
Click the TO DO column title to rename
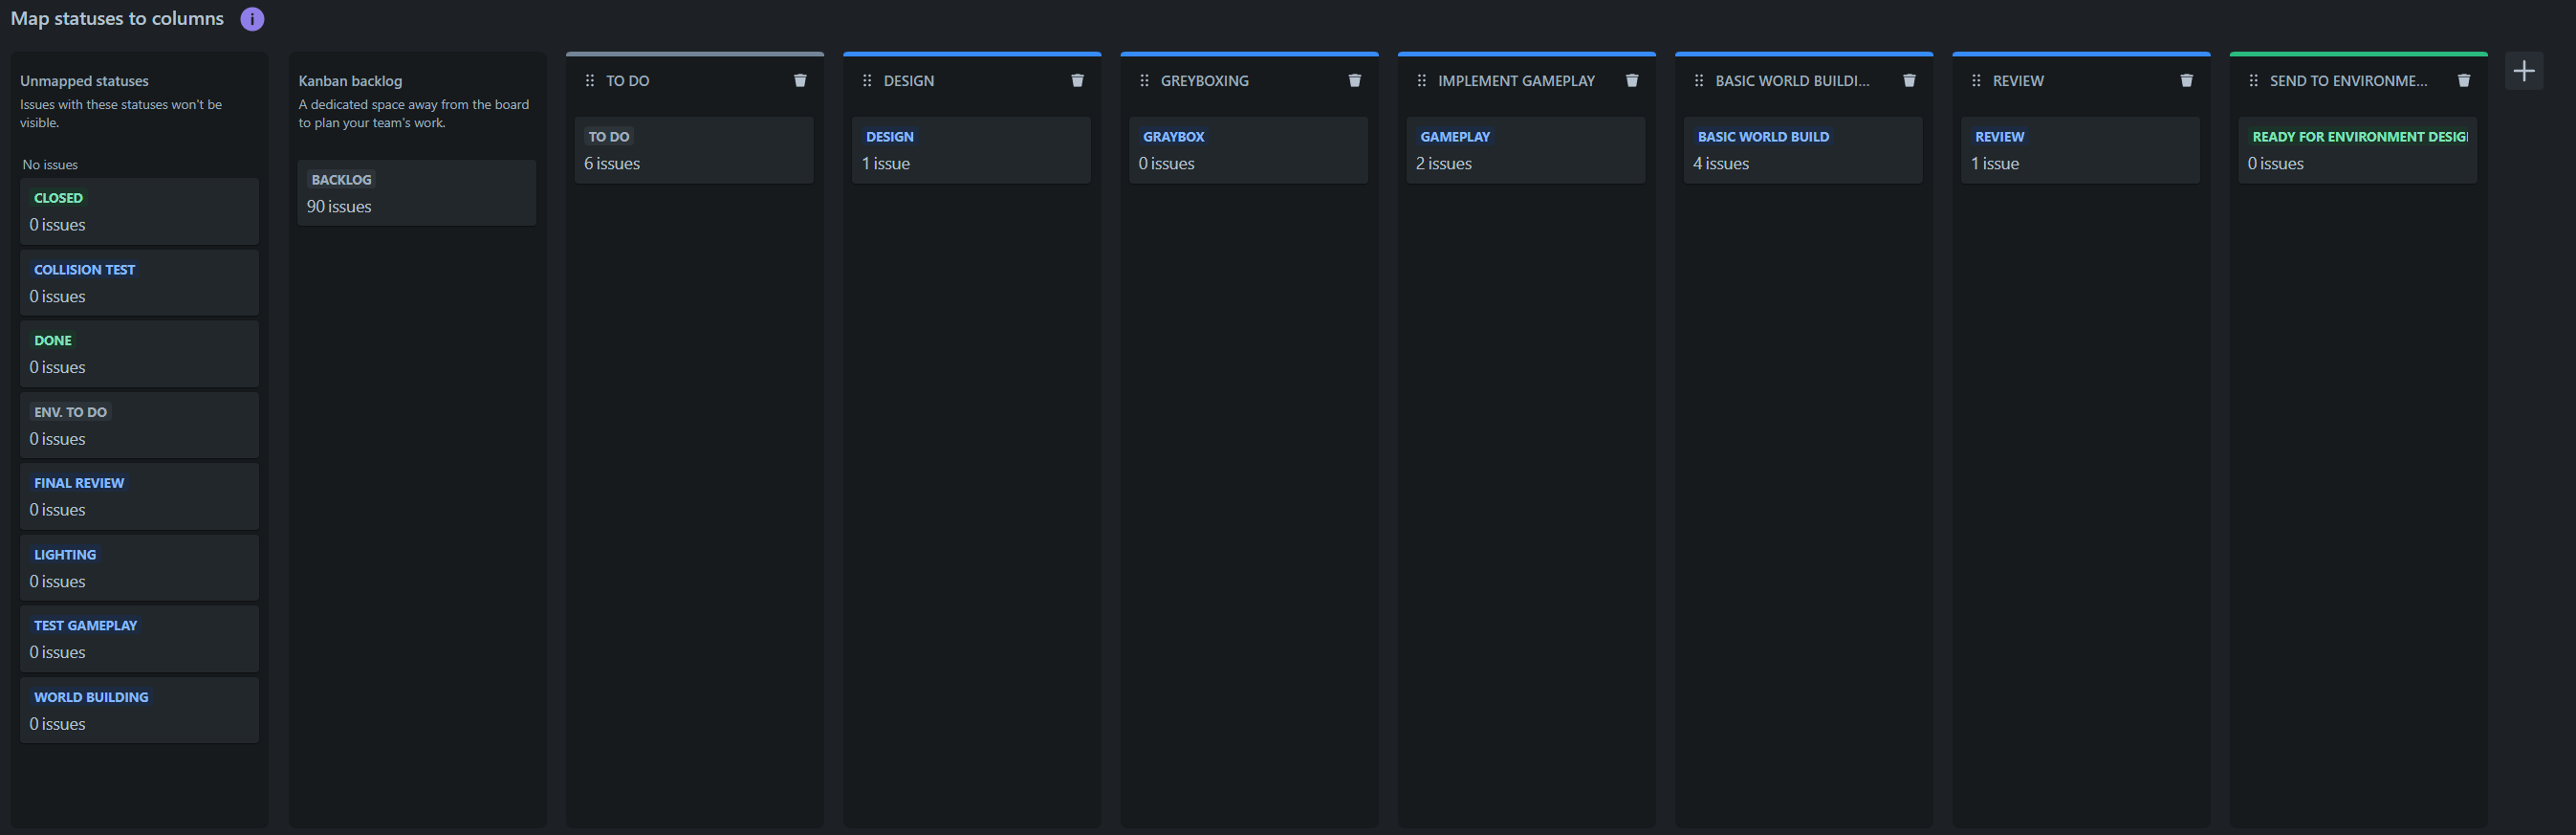pos(627,81)
